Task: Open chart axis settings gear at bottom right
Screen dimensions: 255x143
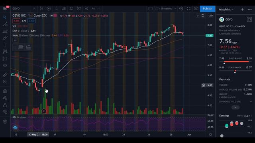Action: pos(210,135)
